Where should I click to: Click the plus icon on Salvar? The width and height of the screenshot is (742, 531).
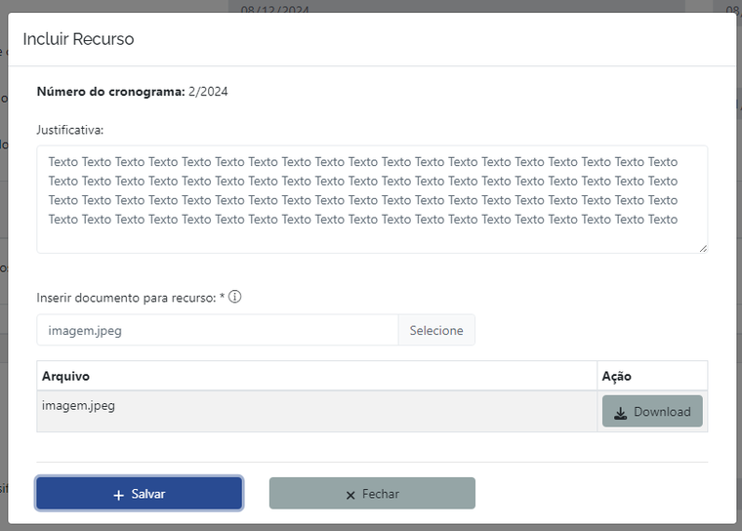tap(119, 495)
